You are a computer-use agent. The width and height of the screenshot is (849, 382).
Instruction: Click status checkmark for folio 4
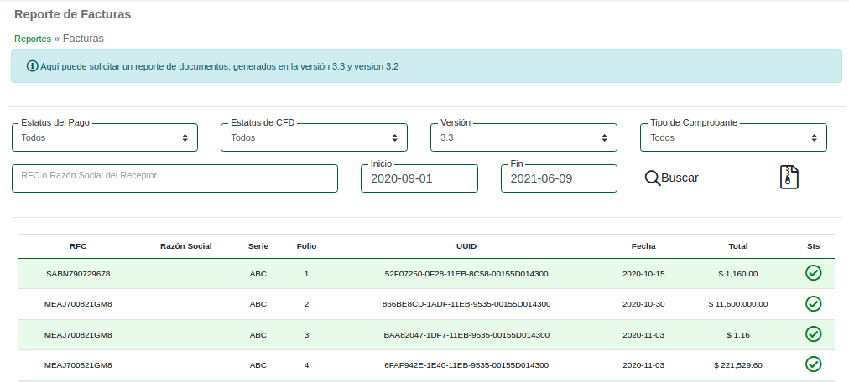pos(813,364)
